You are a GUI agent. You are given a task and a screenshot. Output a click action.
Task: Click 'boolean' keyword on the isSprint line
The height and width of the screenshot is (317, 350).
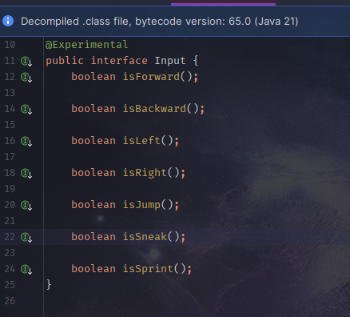click(x=93, y=269)
